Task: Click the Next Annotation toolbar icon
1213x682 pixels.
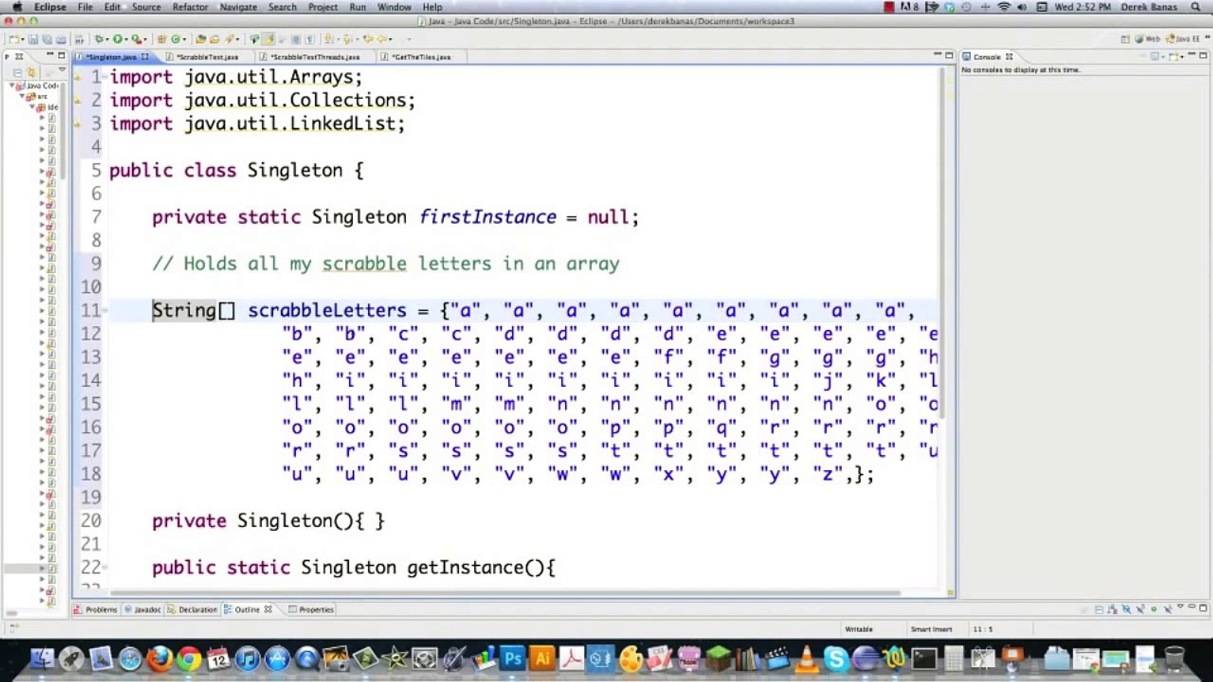Action: [329, 39]
